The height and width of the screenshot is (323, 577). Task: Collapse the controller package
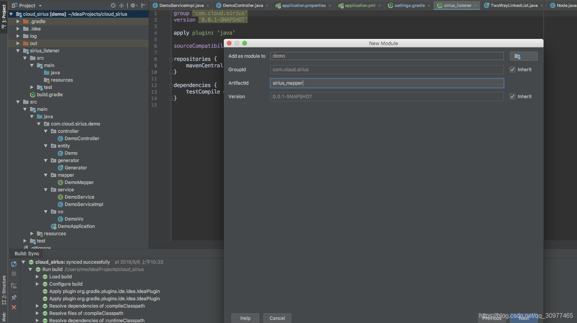click(x=45, y=131)
